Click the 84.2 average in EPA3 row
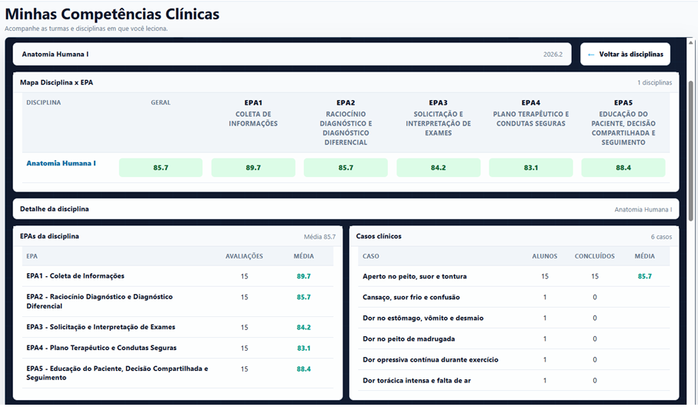Screen dimensions: 698x407 303,328
